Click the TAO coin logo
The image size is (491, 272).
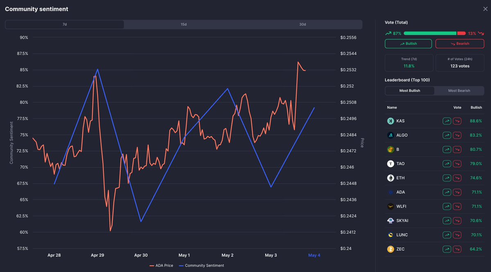pos(391,164)
